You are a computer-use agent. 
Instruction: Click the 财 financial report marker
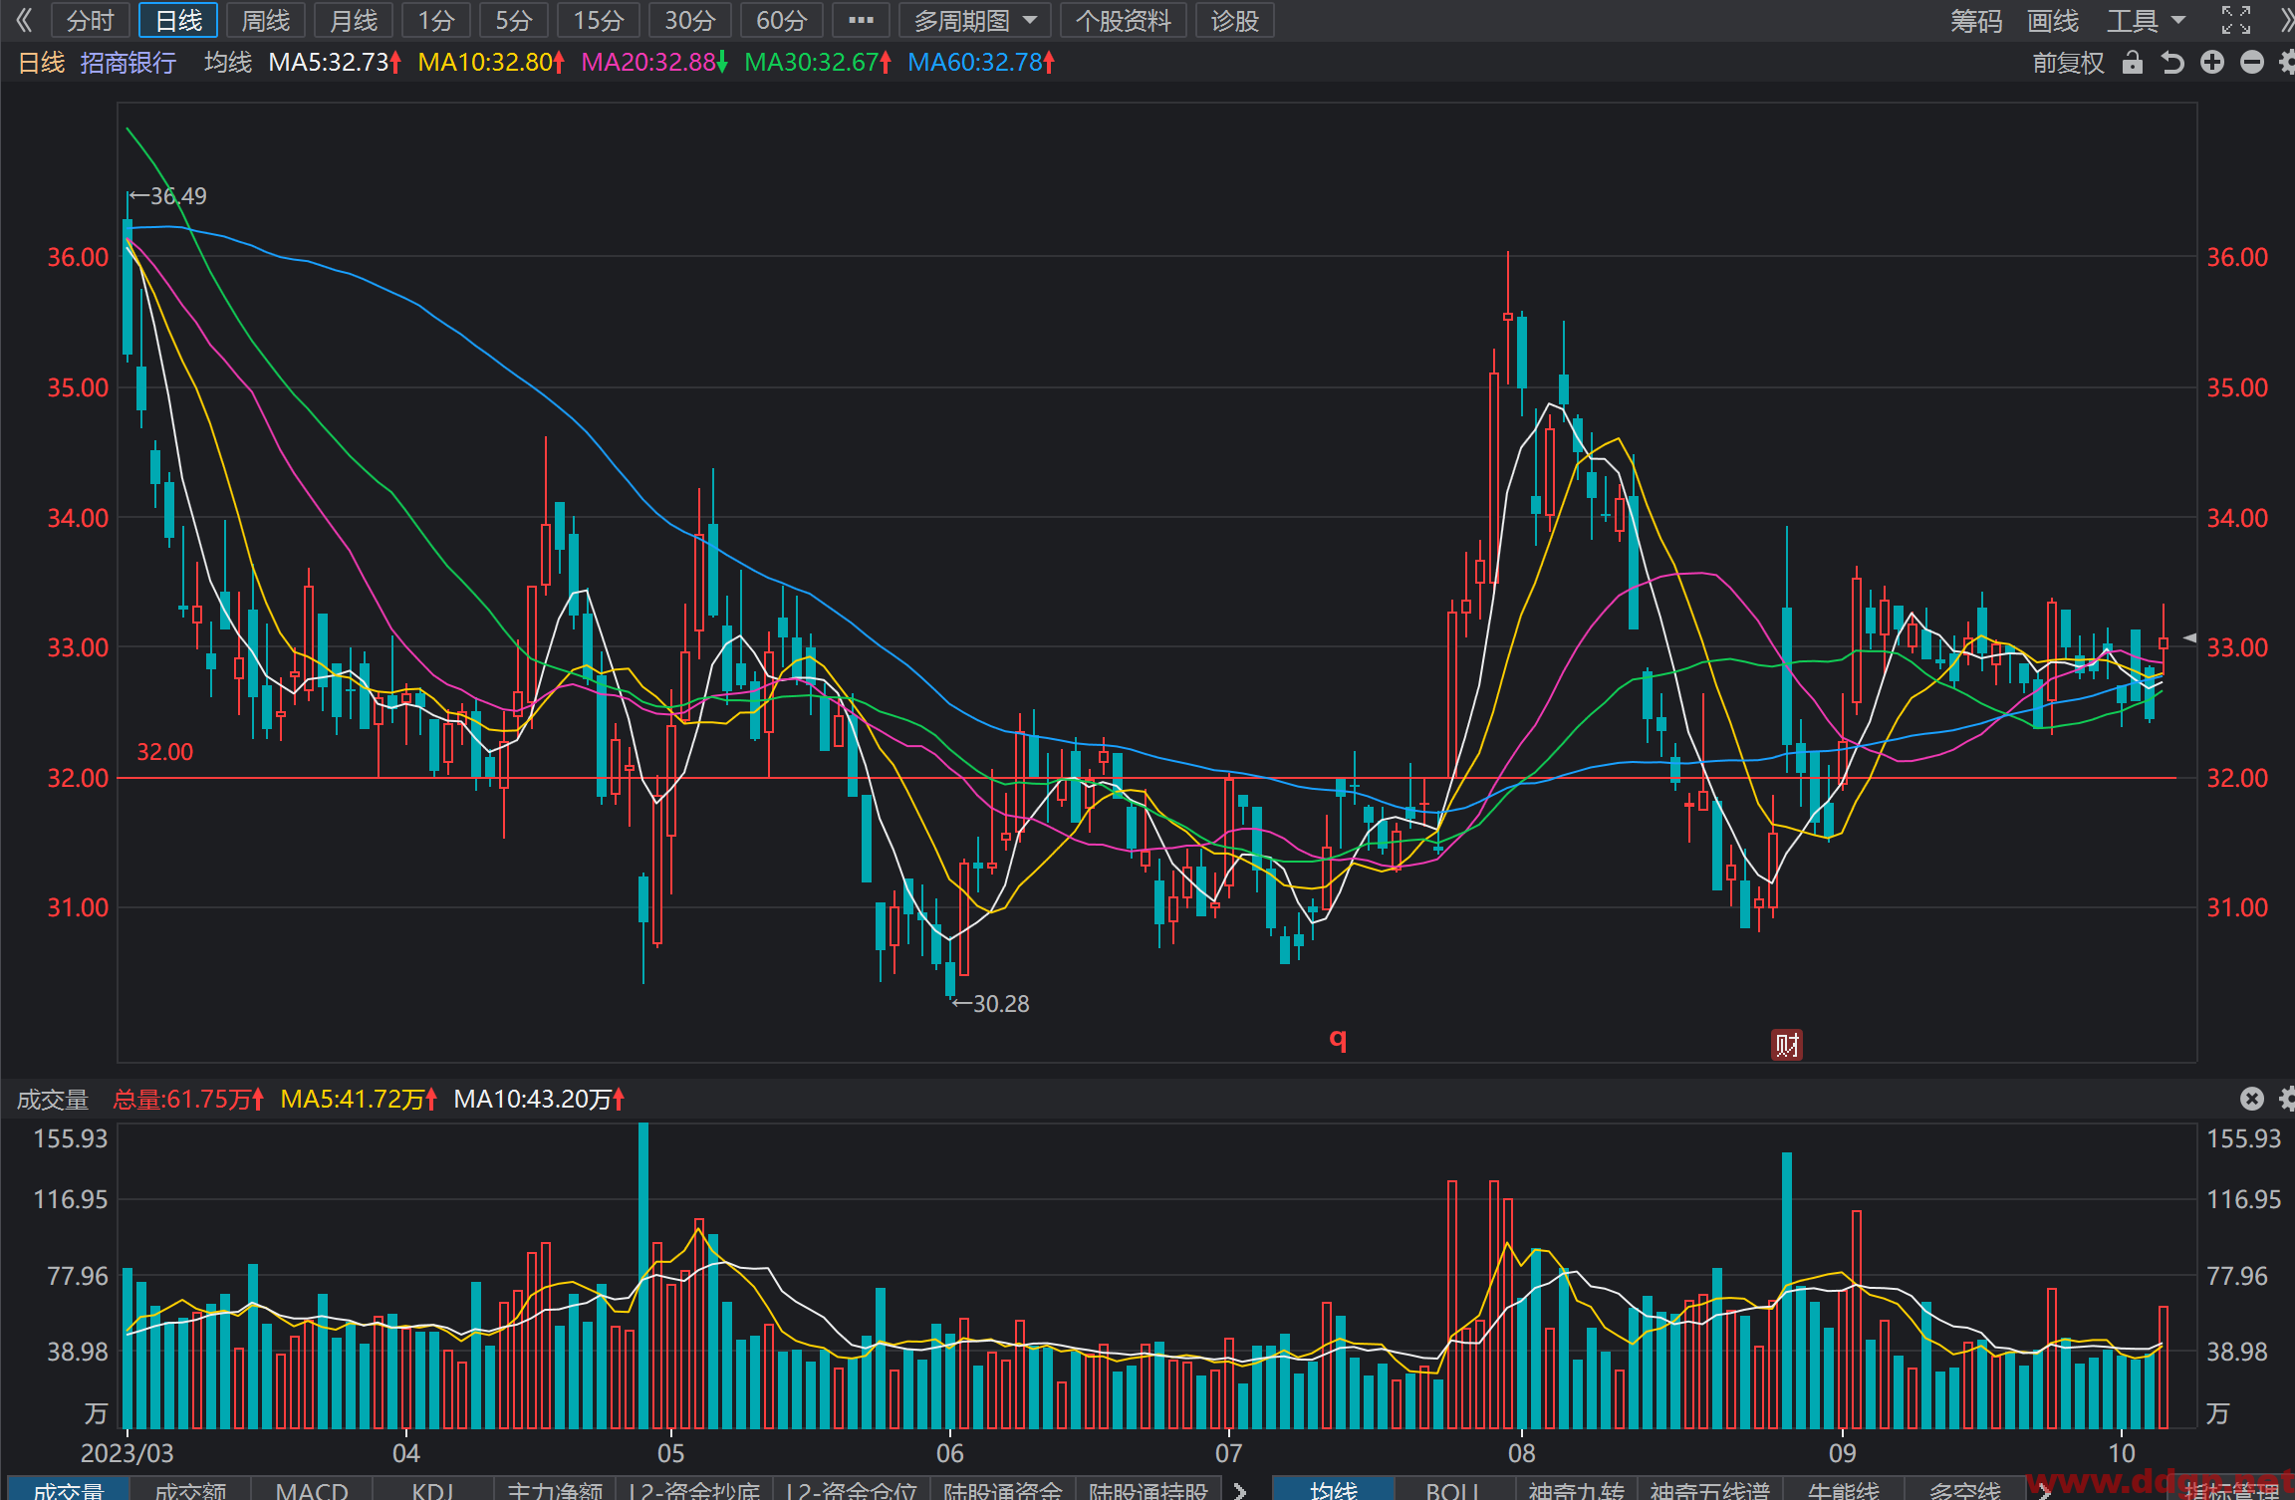[1787, 1045]
